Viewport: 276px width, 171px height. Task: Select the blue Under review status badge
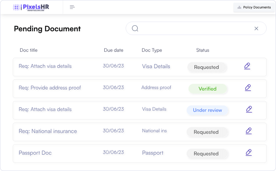pos(207,110)
